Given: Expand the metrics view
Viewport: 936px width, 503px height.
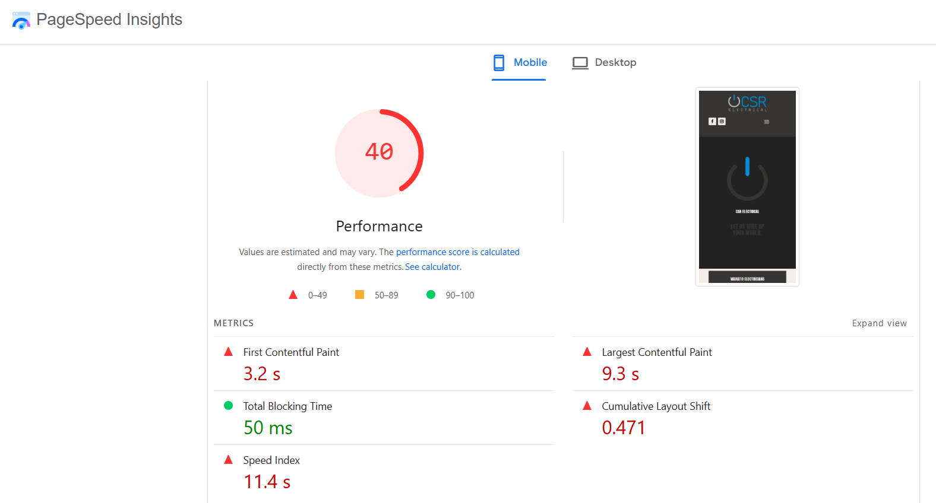Looking at the screenshot, I should pyautogui.click(x=879, y=323).
